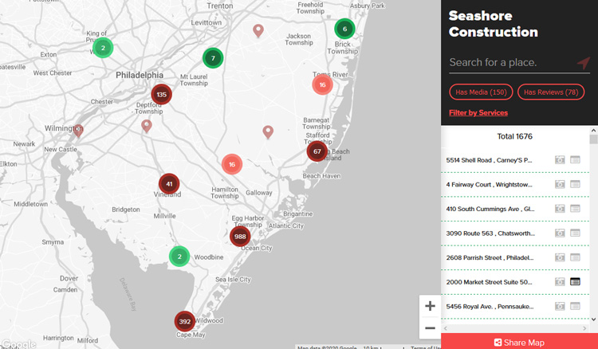Click the pin south of Deptford Township
Image resolution: width=598 pixels, height=349 pixels.
pos(147,126)
